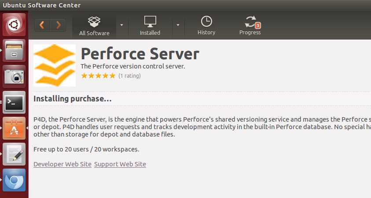Switch to the Installed view
371x198 pixels.
150,26
